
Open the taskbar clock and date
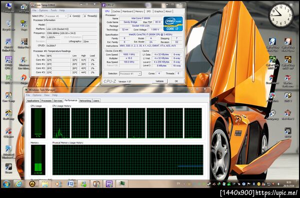point(289,184)
